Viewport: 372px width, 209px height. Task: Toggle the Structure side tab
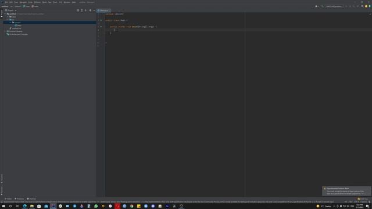click(x=1, y=178)
